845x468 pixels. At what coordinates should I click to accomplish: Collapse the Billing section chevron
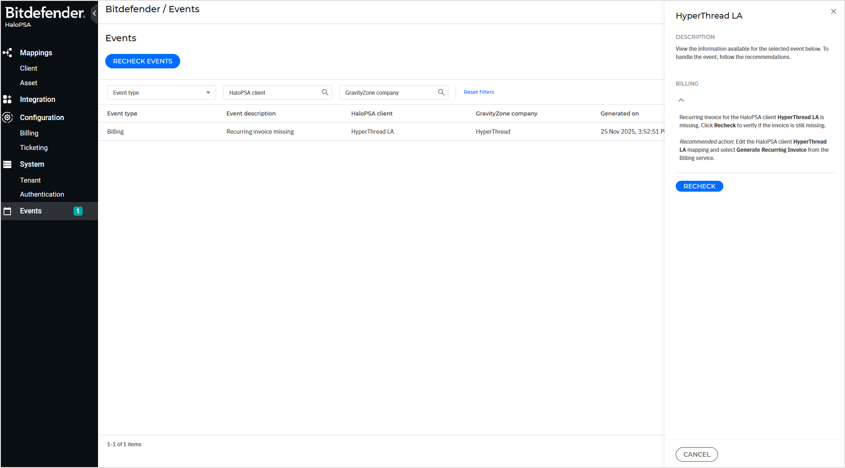coord(681,100)
